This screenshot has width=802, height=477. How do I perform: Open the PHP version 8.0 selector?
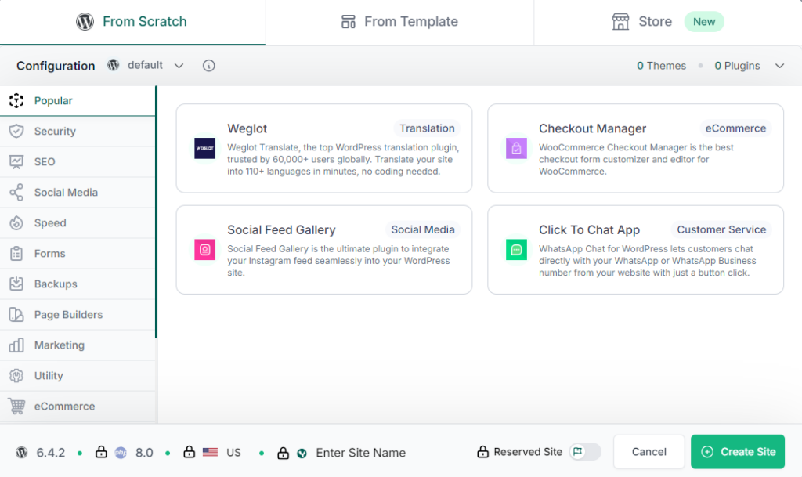point(134,453)
